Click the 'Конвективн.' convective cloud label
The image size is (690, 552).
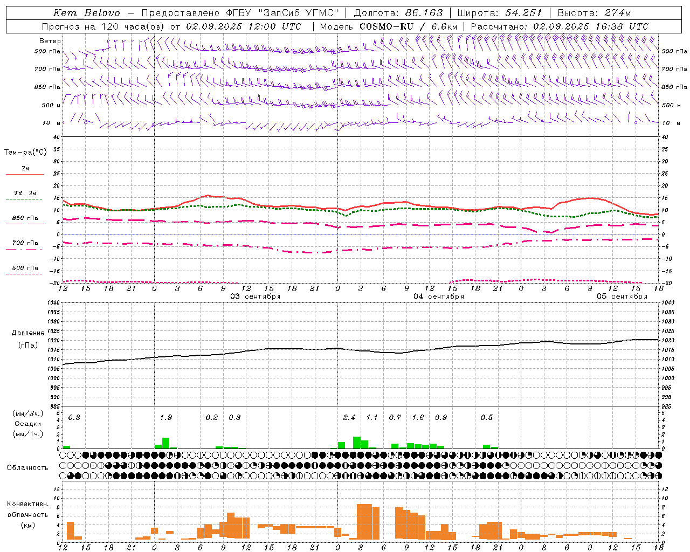tap(27, 504)
